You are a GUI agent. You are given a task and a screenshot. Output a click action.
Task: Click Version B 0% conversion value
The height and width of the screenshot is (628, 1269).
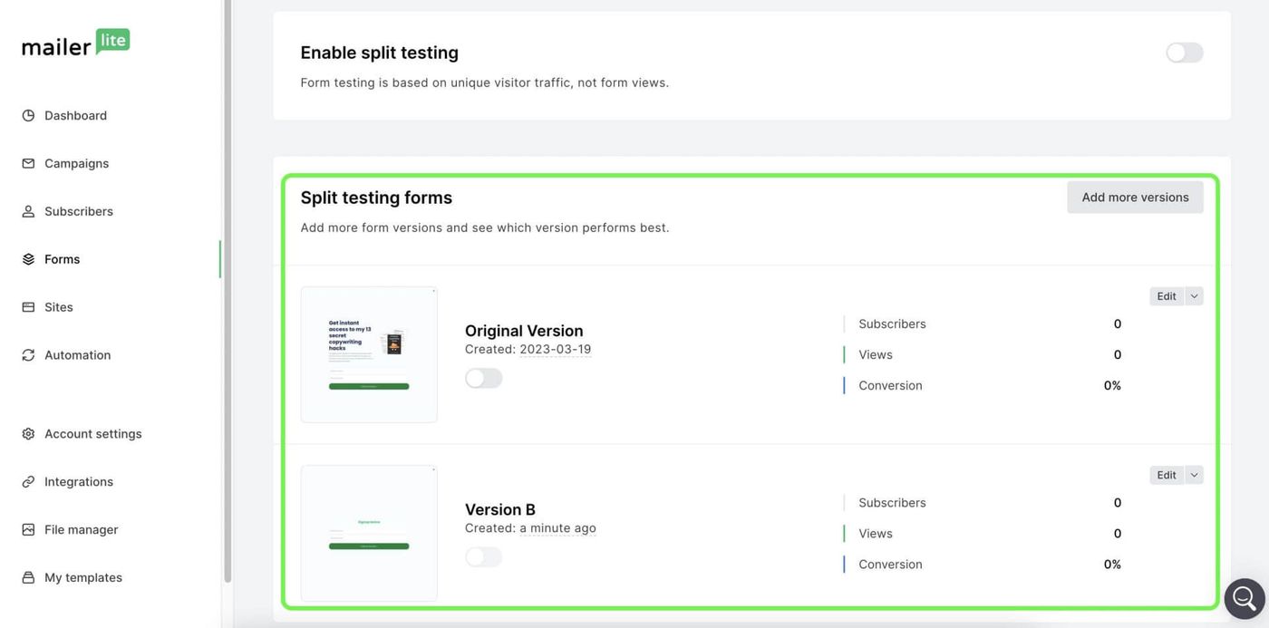click(x=1112, y=564)
